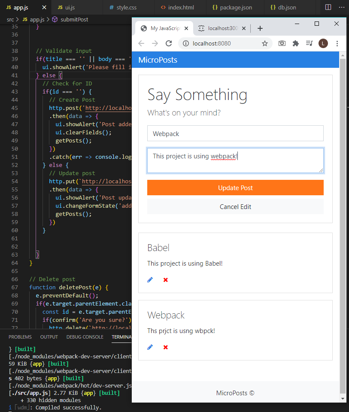Click 'function deletePost(e) {' code line
Viewport: 349px width, 412px height.
[x=69, y=287]
